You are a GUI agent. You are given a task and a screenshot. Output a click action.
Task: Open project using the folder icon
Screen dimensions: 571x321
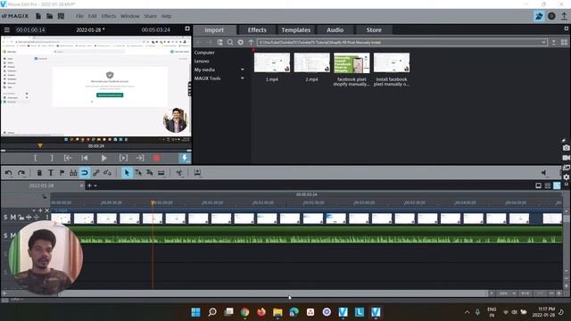point(50,16)
